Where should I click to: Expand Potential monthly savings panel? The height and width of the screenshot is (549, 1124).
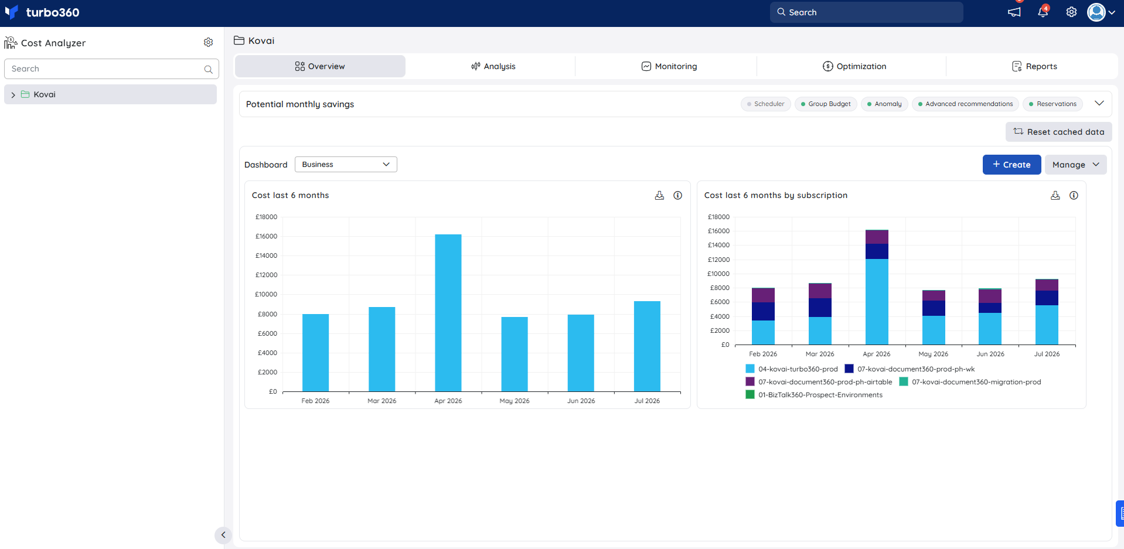(x=1099, y=103)
